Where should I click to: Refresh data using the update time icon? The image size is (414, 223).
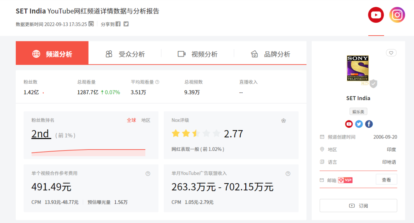[91, 24]
